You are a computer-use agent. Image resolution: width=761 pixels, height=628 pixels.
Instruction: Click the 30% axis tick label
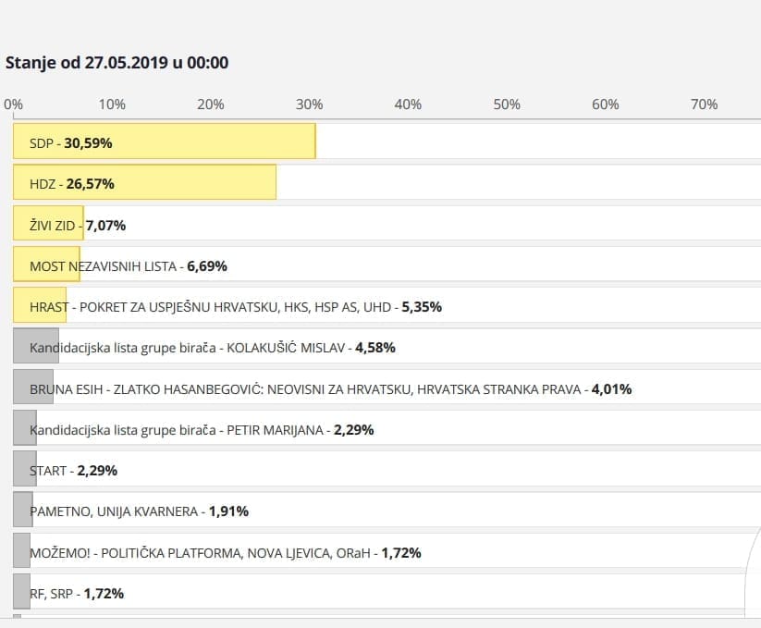tap(309, 105)
